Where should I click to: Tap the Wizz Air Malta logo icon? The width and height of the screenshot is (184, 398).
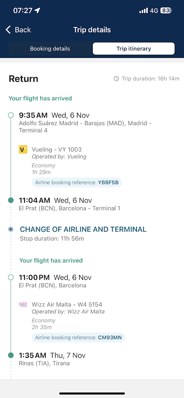23,304
